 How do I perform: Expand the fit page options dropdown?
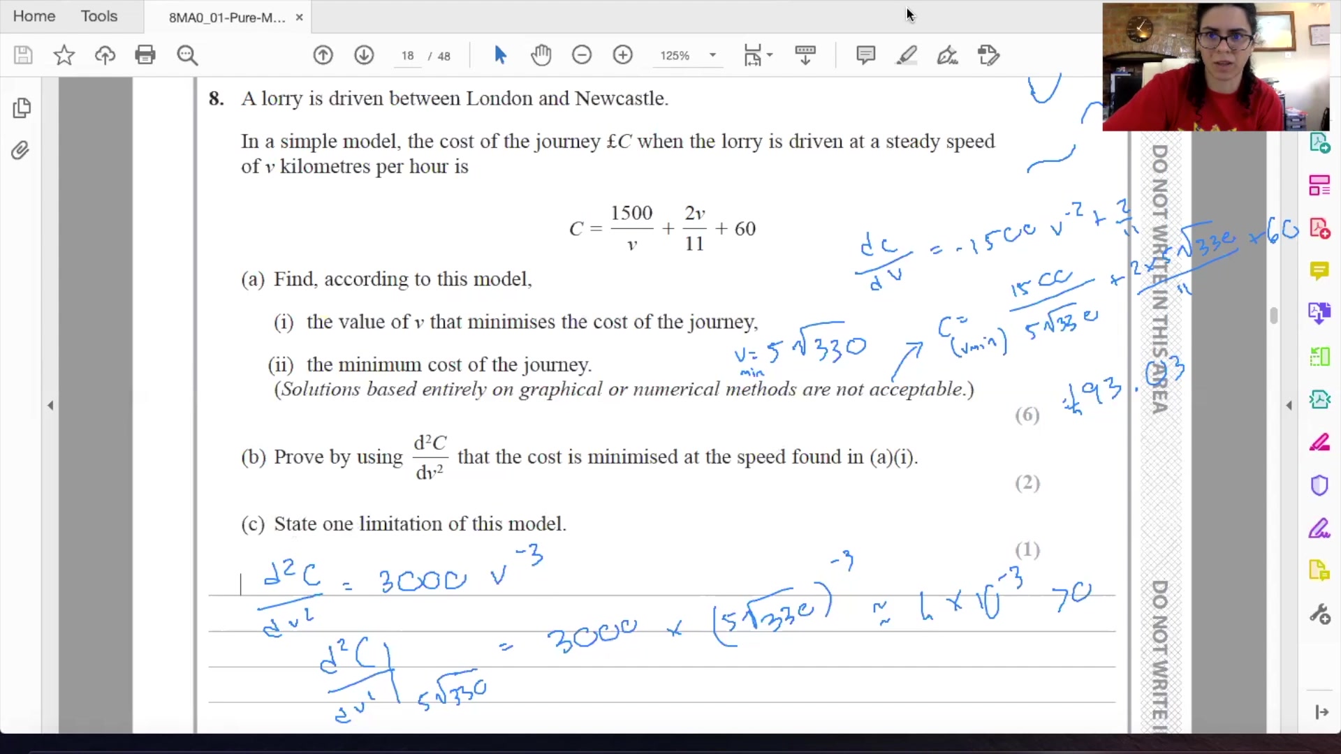coord(770,55)
